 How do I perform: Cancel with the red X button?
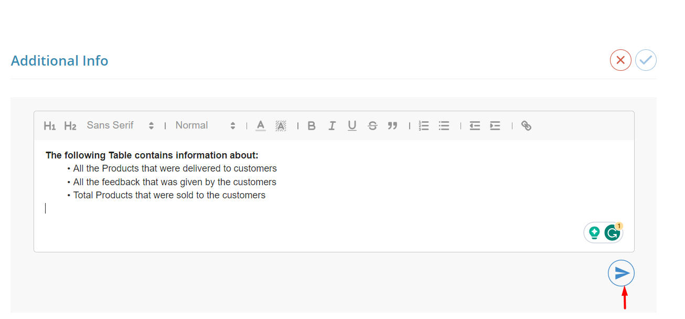(x=620, y=60)
